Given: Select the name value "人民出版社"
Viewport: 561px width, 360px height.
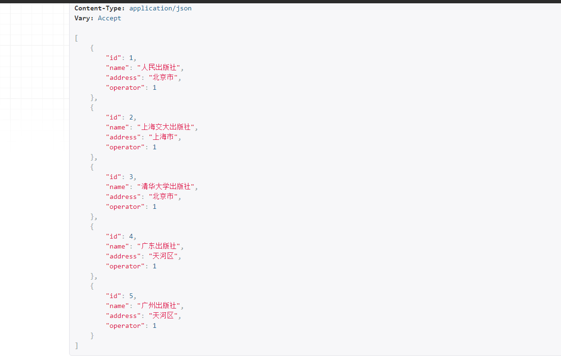Looking at the screenshot, I should click(159, 68).
